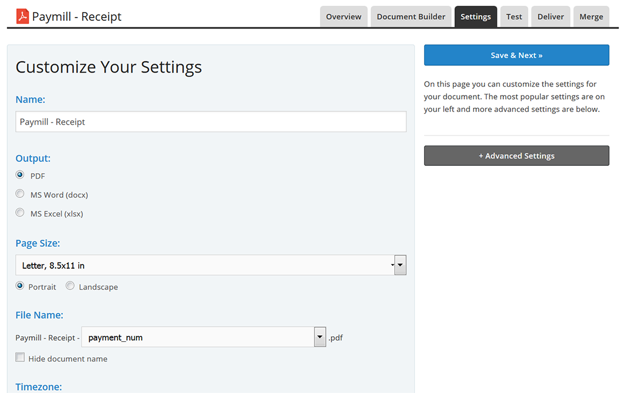The height and width of the screenshot is (393, 623).
Task: Expand the Advanced Settings section
Action: 516,156
